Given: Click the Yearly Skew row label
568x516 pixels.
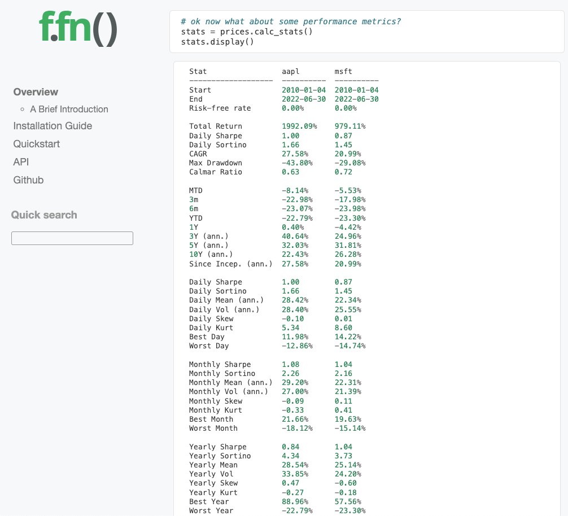Looking at the screenshot, I should pyautogui.click(x=213, y=483).
